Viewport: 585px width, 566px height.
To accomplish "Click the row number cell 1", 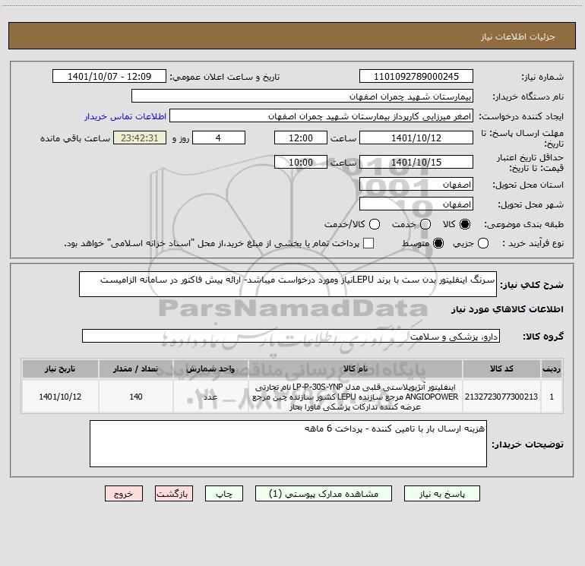I will (x=552, y=397).
